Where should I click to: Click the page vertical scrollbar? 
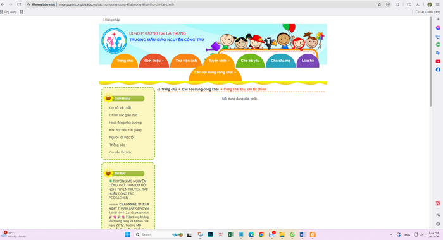point(431,62)
